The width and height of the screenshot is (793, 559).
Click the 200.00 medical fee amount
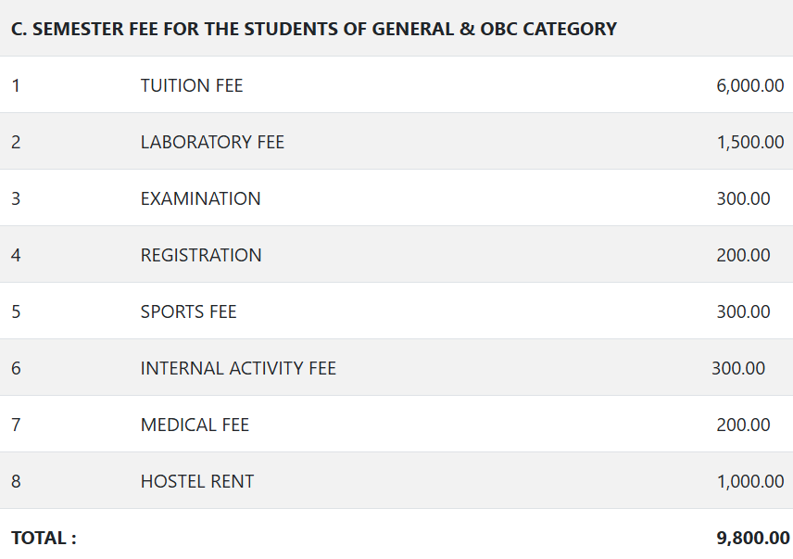(743, 425)
